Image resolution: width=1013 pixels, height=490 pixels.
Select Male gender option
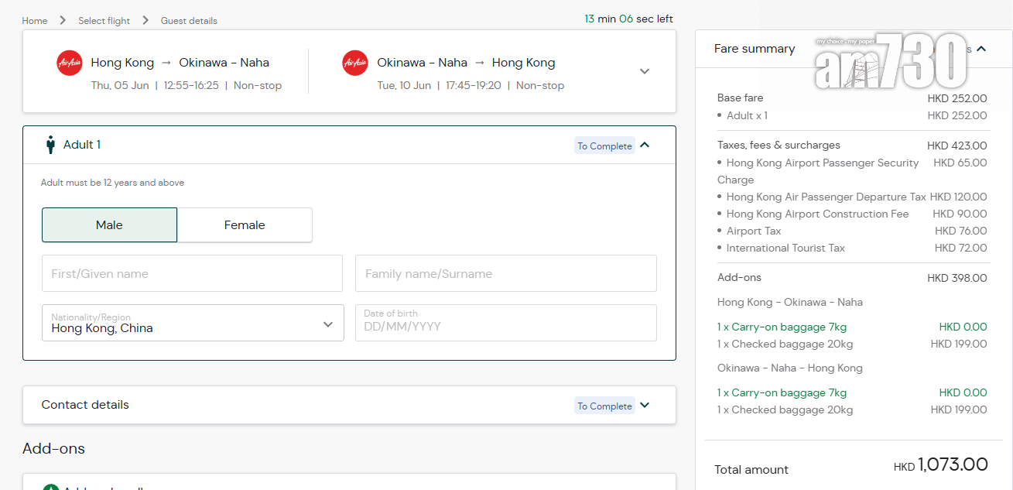(109, 225)
